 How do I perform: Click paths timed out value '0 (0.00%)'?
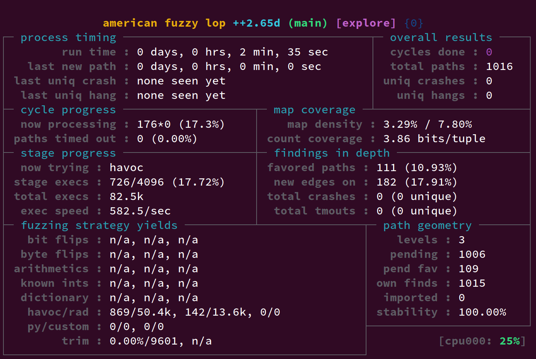[167, 139]
